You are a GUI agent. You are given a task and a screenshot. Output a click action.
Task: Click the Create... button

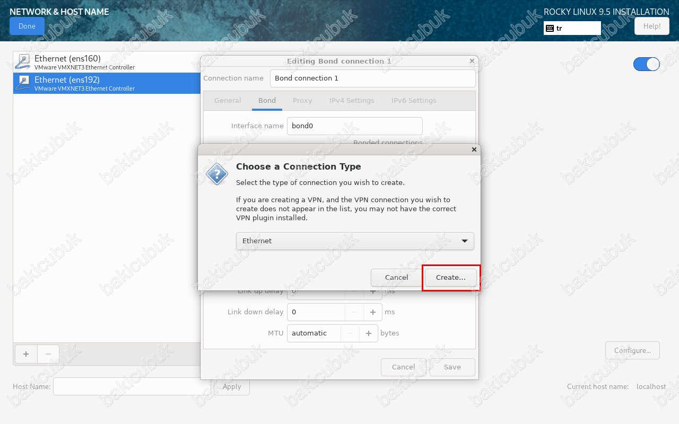point(450,278)
